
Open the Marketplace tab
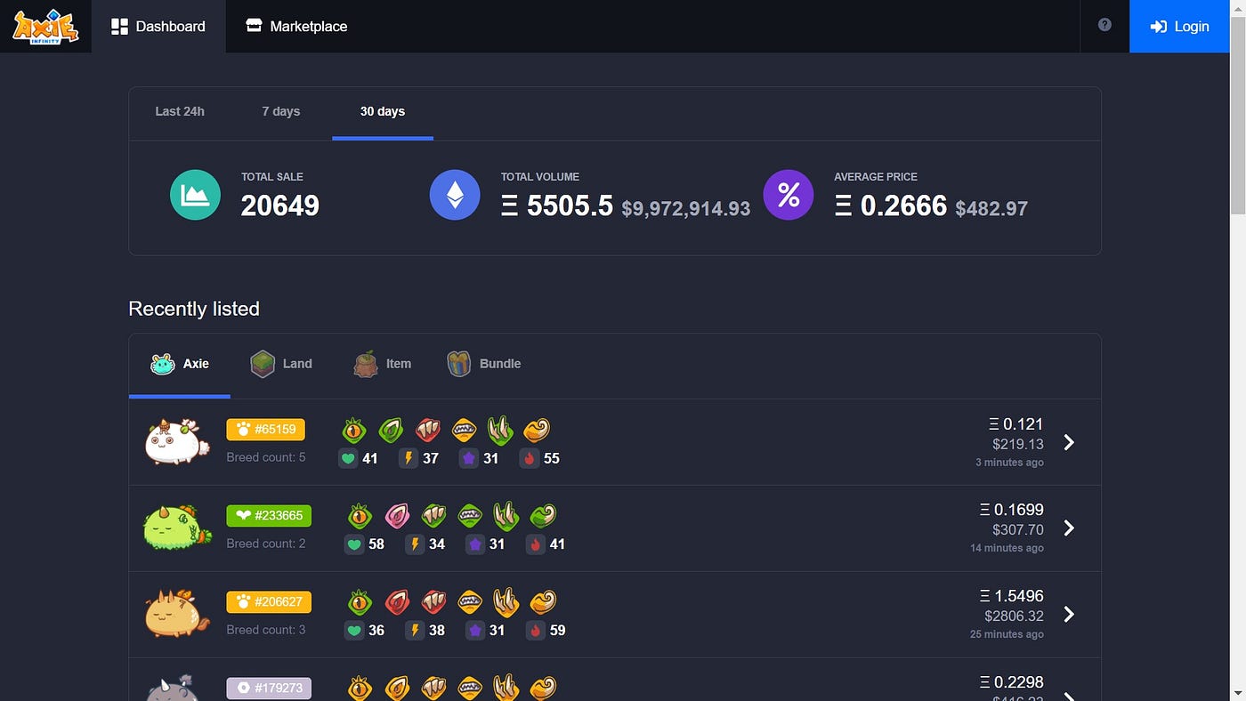[x=296, y=27]
